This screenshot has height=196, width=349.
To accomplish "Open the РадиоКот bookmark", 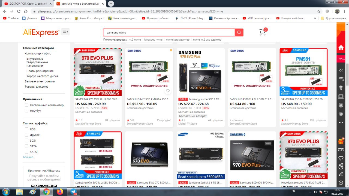I will (89, 18).
